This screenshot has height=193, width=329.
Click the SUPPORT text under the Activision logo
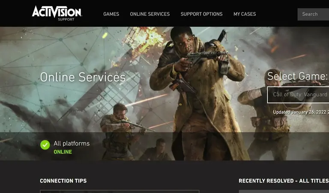(66, 19)
